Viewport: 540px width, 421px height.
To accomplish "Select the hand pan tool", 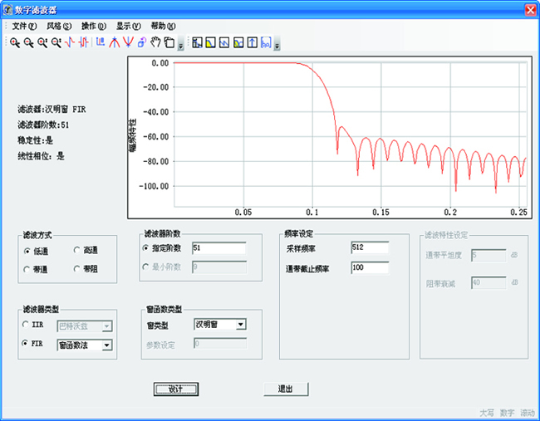I will 155,42.
